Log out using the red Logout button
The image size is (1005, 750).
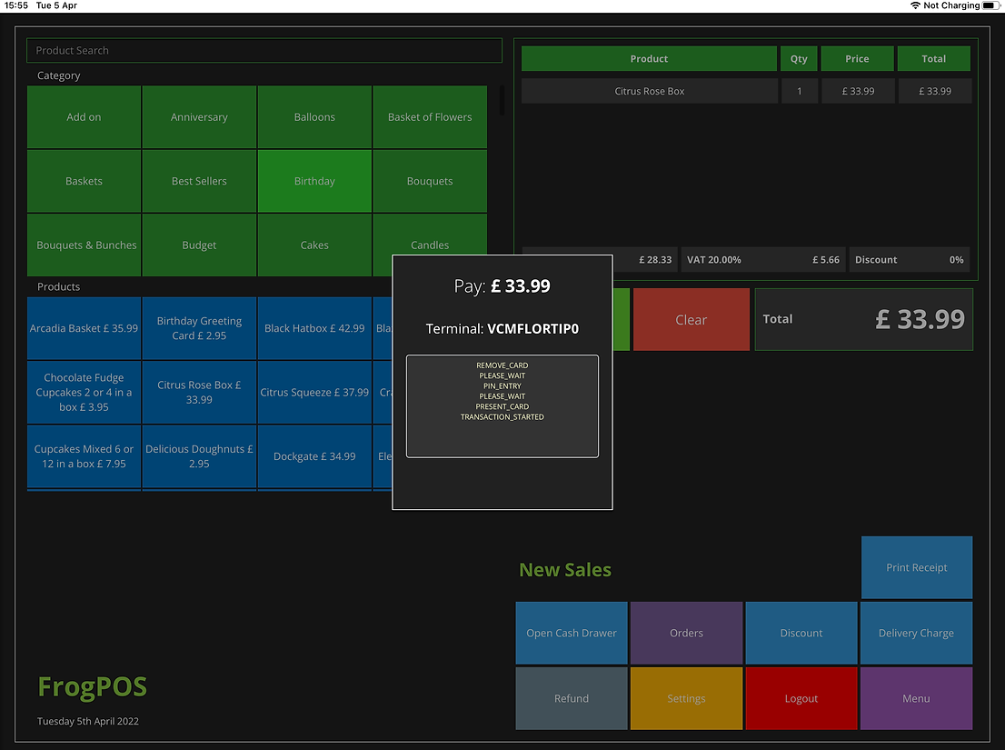(x=801, y=698)
